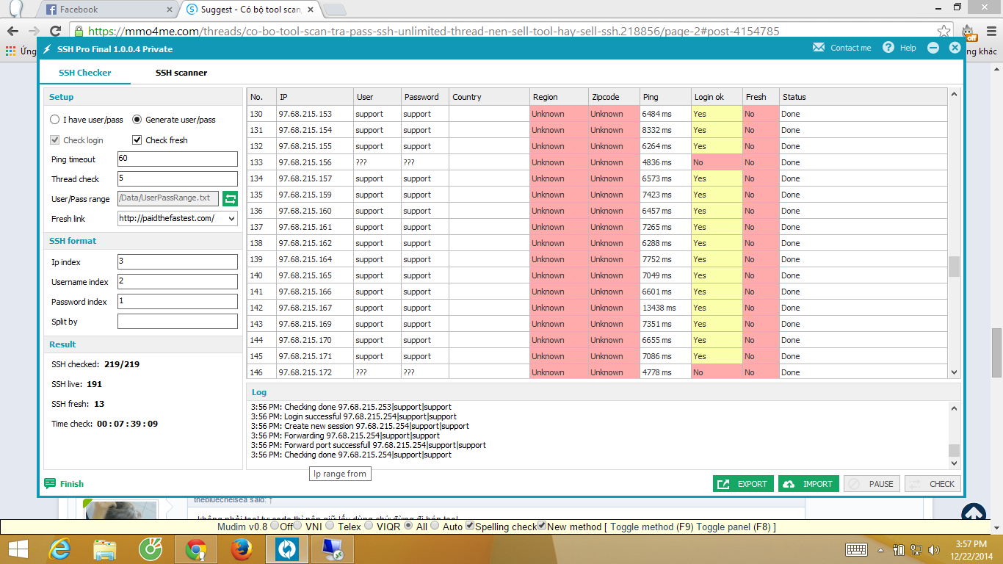This screenshot has height=564, width=1003.
Task: Switch to the SSH scanner tab
Action: (181, 73)
